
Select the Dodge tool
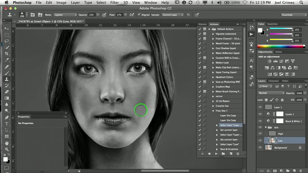(7, 111)
